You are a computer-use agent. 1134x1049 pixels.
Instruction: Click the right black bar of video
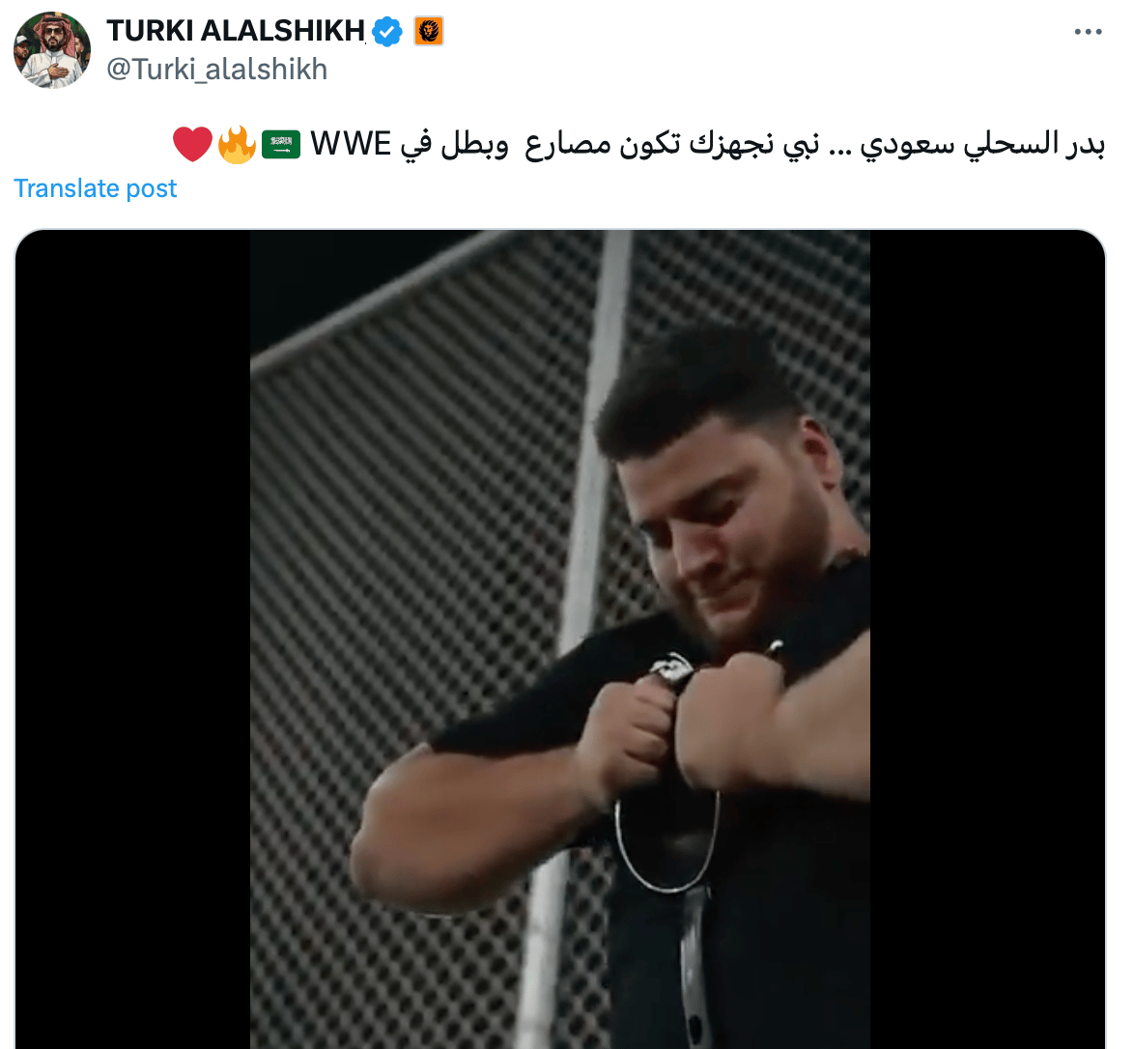(988, 639)
